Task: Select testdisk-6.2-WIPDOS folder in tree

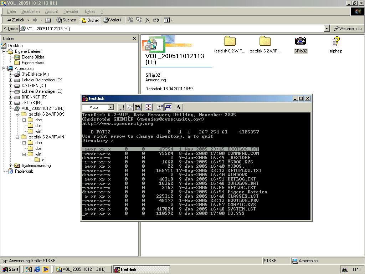Action: point(46,114)
